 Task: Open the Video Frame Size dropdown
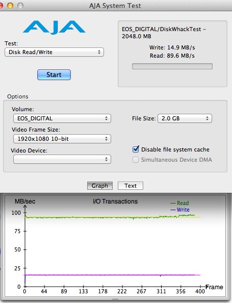[x=62, y=139]
